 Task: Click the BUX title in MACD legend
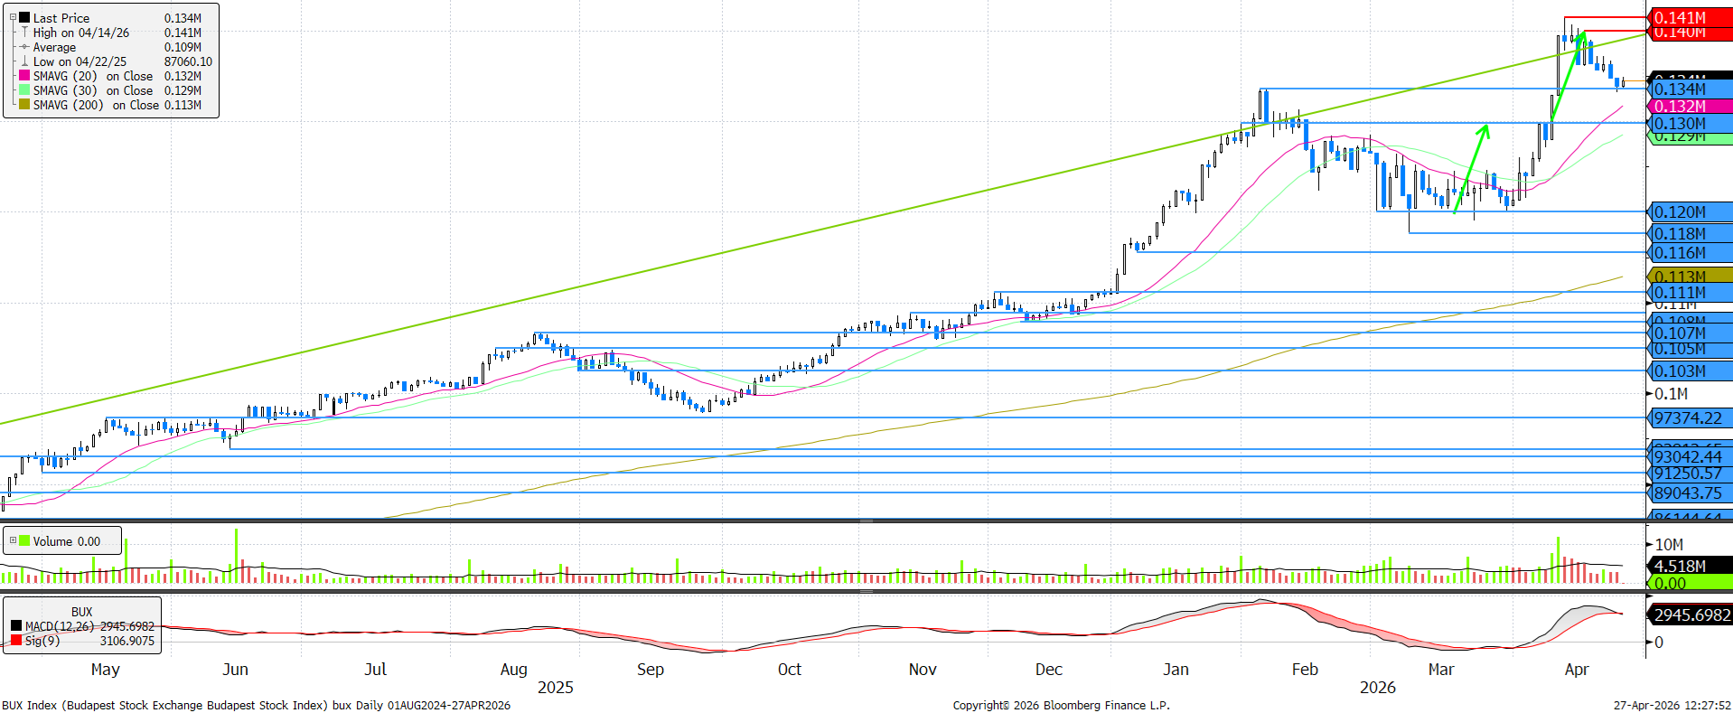tap(81, 612)
